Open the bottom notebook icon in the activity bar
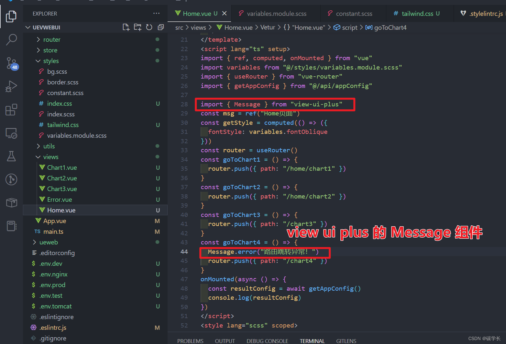506x344 pixels. tap(11, 226)
